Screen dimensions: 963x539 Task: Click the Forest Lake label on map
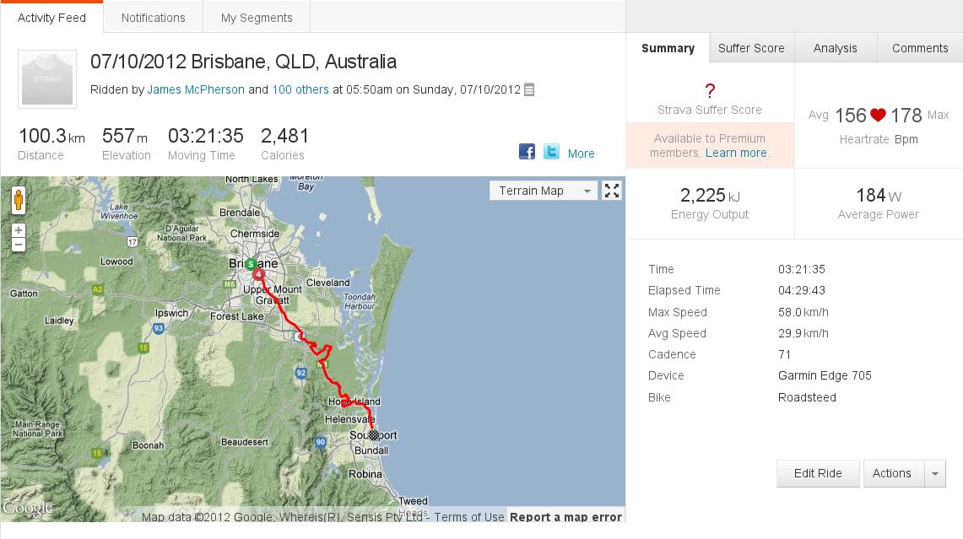237,316
